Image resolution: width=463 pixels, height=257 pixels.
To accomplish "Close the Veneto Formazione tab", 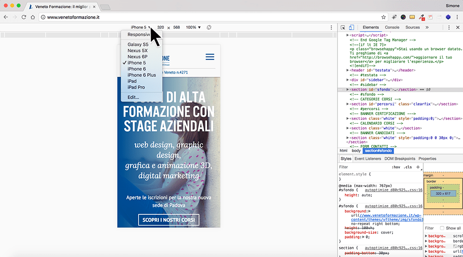I will click(94, 6).
